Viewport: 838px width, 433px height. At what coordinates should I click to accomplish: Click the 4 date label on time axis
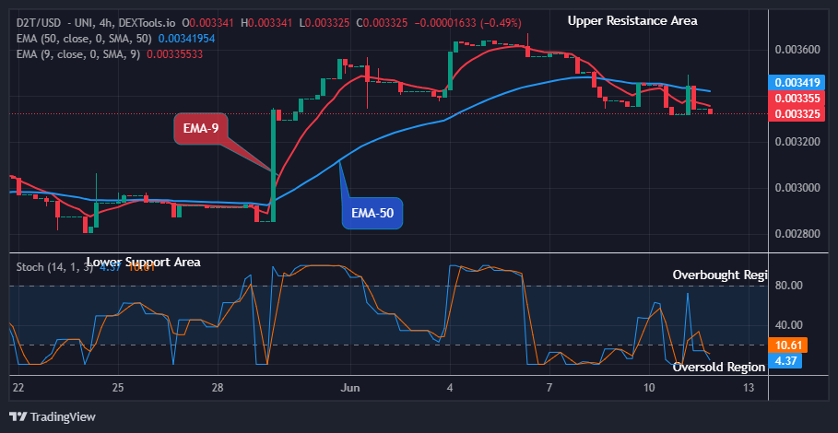[x=450, y=387]
